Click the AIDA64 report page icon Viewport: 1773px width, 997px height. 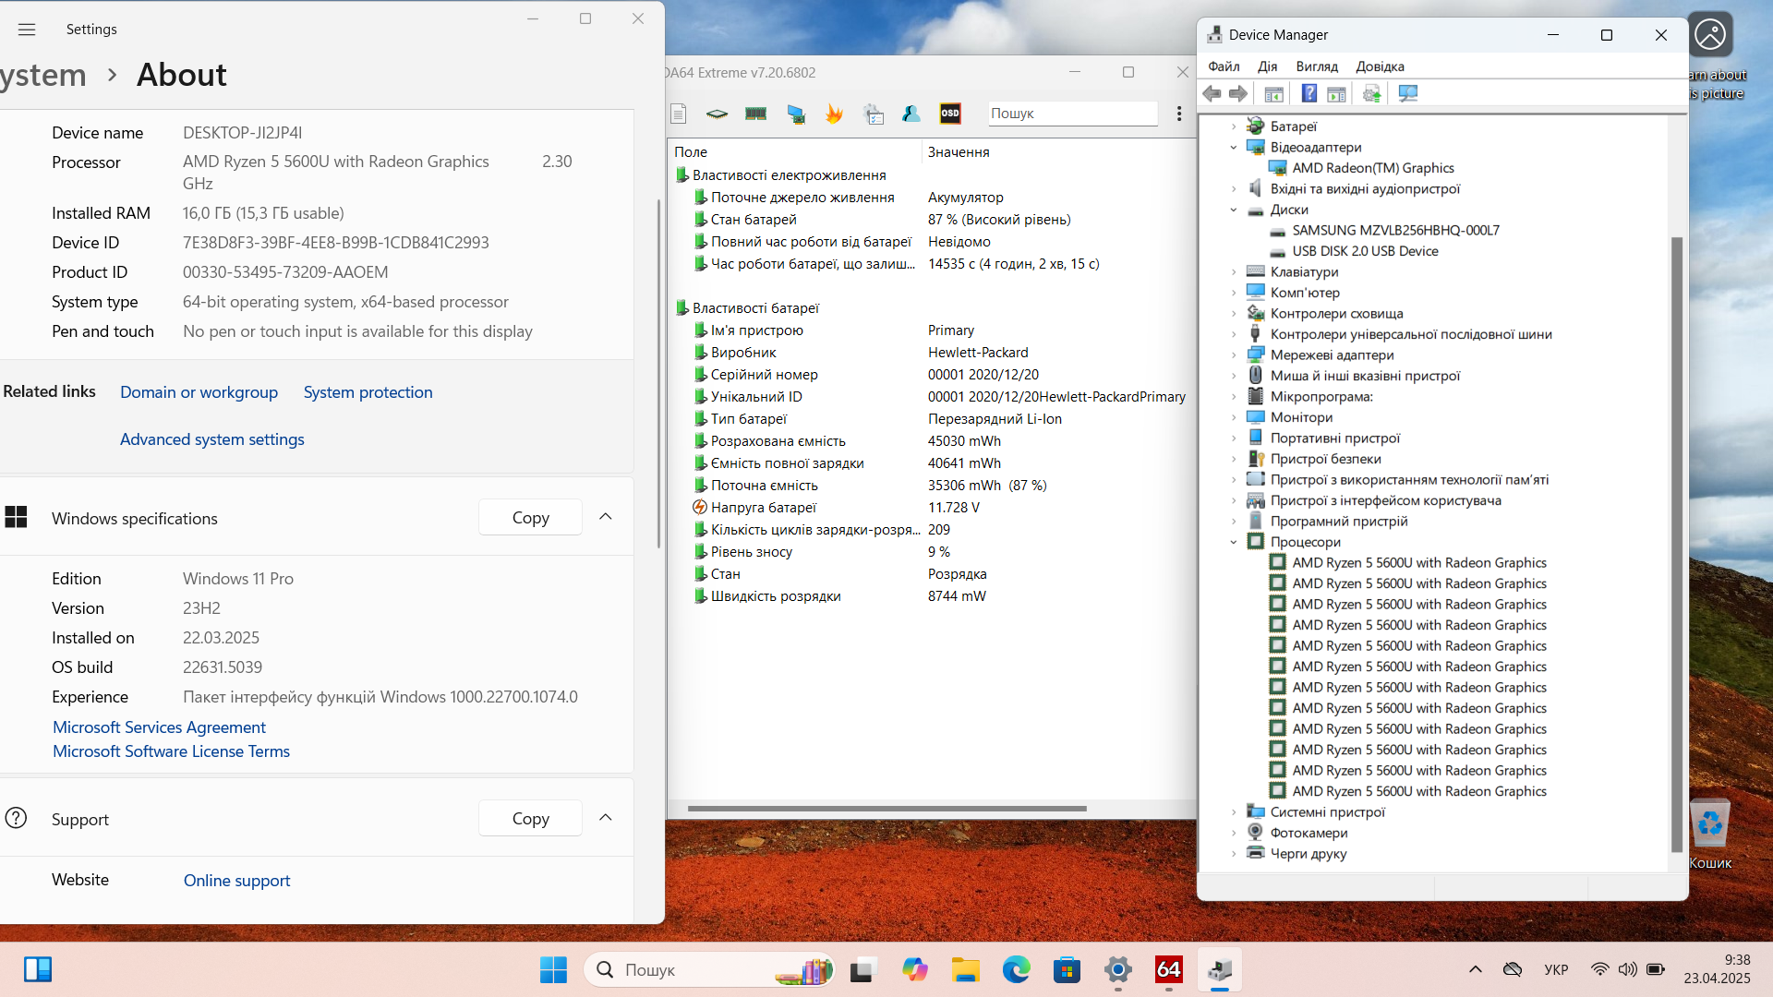[x=679, y=114]
